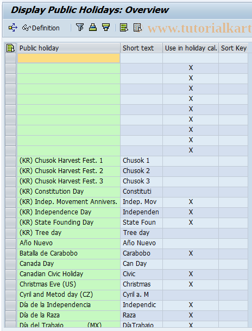Select row marker for Batalla de Carabobo
The width and height of the screenshot is (252, 331).
tap(10, 253)
